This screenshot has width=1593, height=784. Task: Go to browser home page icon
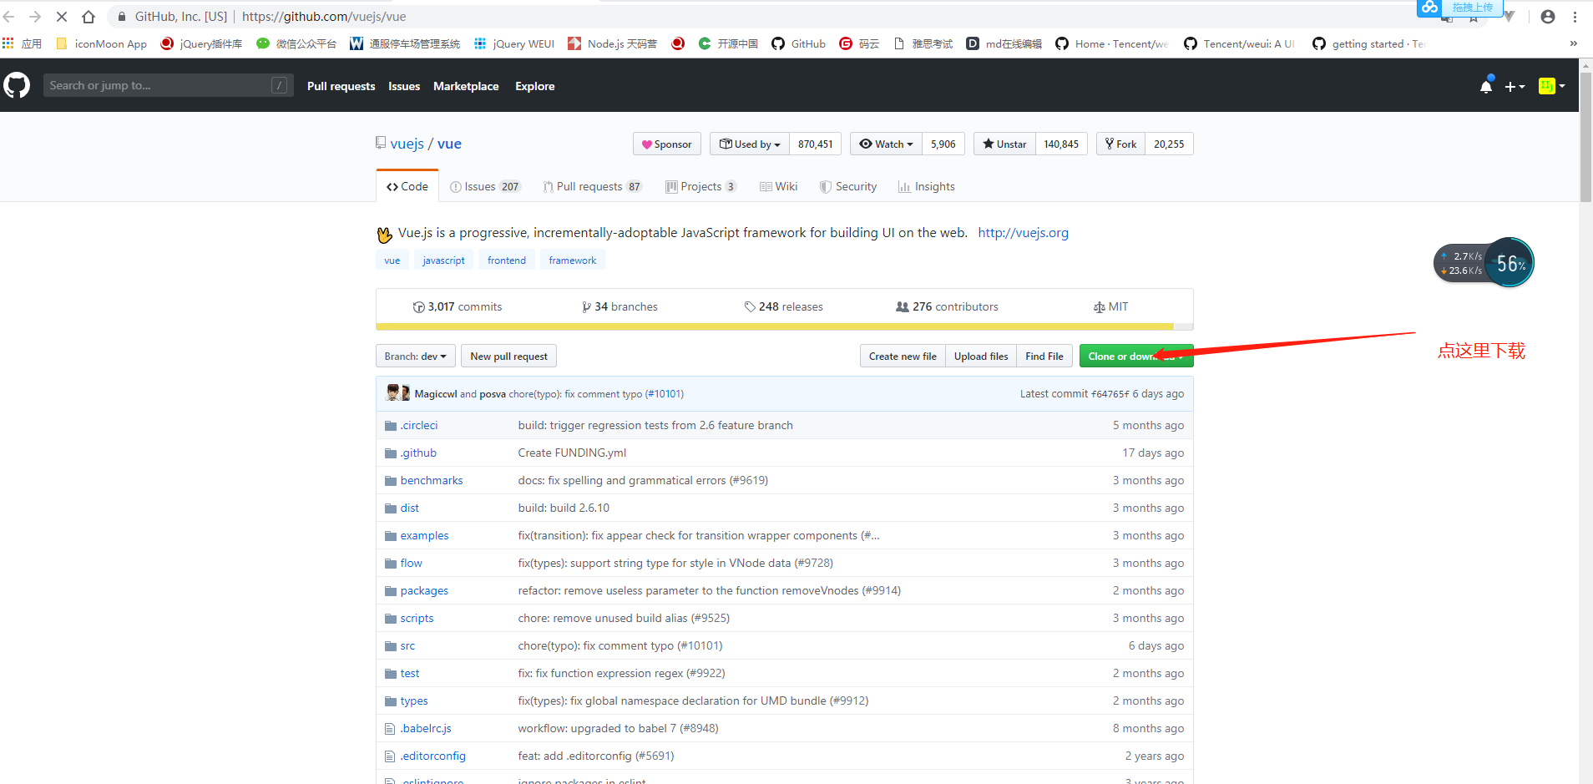(88, 17)
